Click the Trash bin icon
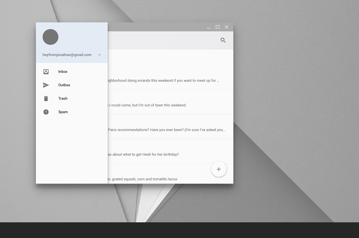359x238 pixels. tap(46, 99)
